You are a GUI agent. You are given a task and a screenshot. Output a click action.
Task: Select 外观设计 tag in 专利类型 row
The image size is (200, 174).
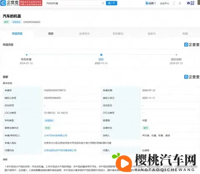coord(49,120)
